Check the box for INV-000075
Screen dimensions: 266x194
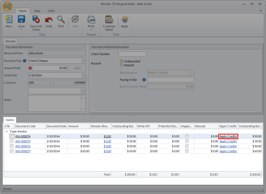(12, 141)
